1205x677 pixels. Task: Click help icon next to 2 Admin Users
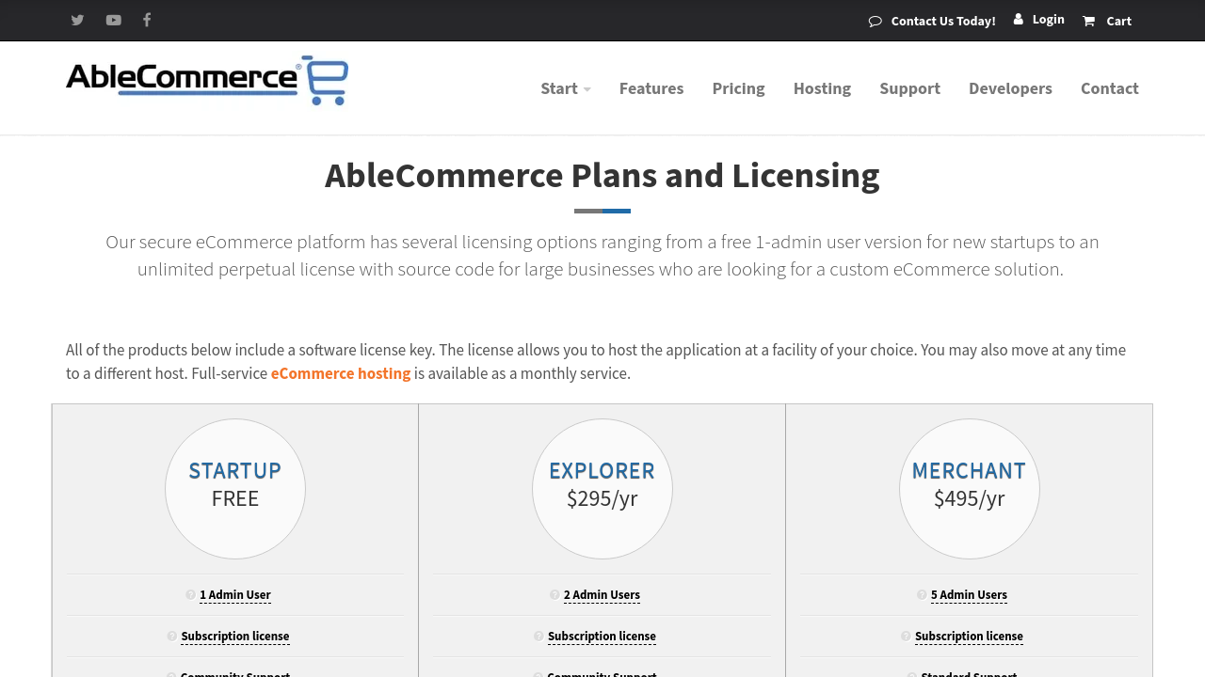click(554, 594)
